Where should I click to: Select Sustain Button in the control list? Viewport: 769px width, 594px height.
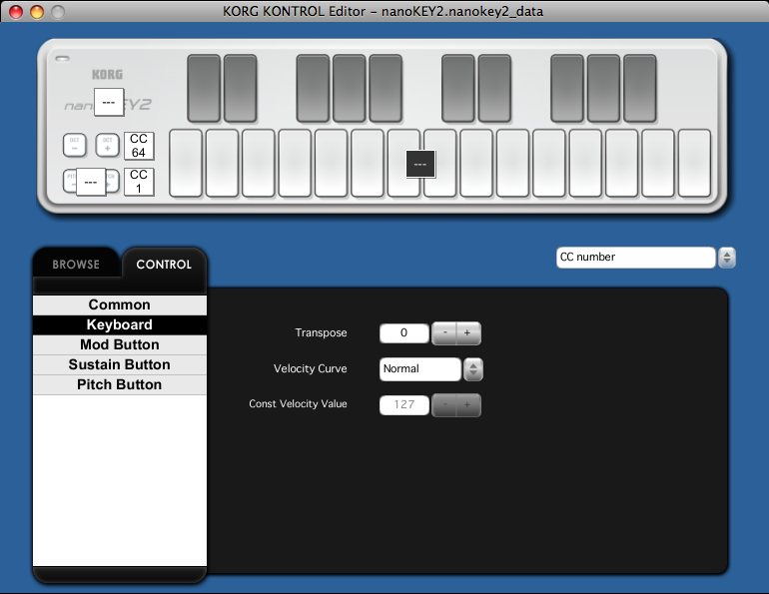click(x=119, y=365)
